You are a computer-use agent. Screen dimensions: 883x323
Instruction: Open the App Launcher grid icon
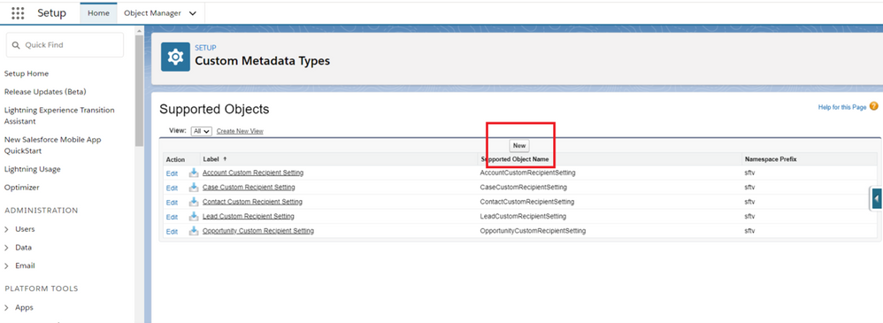point(18,13)
